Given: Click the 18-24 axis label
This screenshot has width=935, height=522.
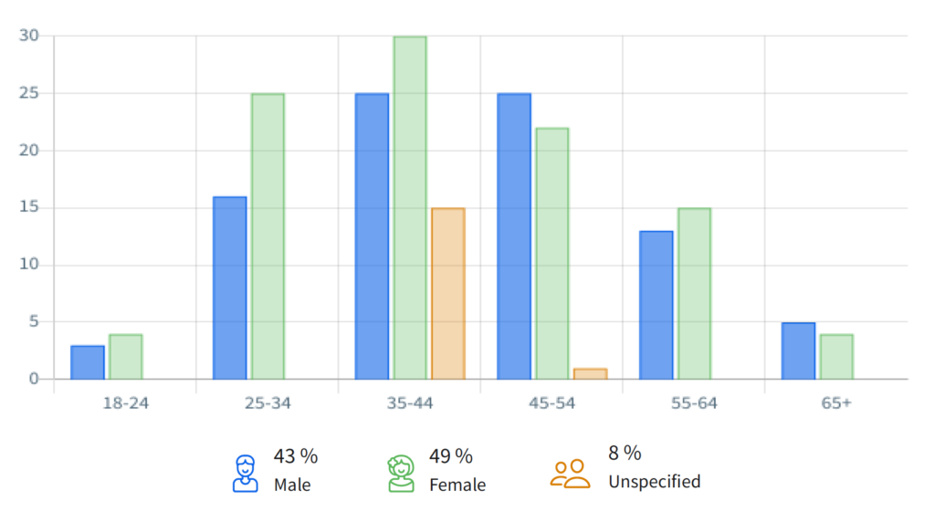Looking at the screenshot, I should 125,402.
